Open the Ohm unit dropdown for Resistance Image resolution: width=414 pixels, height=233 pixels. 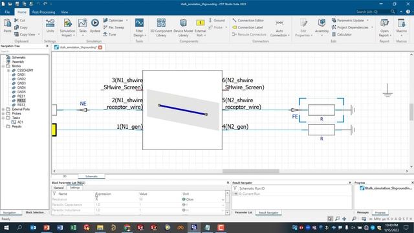coord(223,199)
